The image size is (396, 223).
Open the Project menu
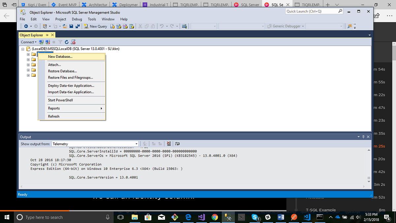coord(61,19)
